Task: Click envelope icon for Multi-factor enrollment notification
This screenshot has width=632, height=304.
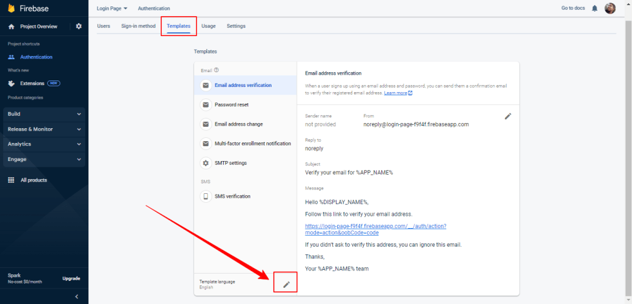Action: click(x=206, y=144)
